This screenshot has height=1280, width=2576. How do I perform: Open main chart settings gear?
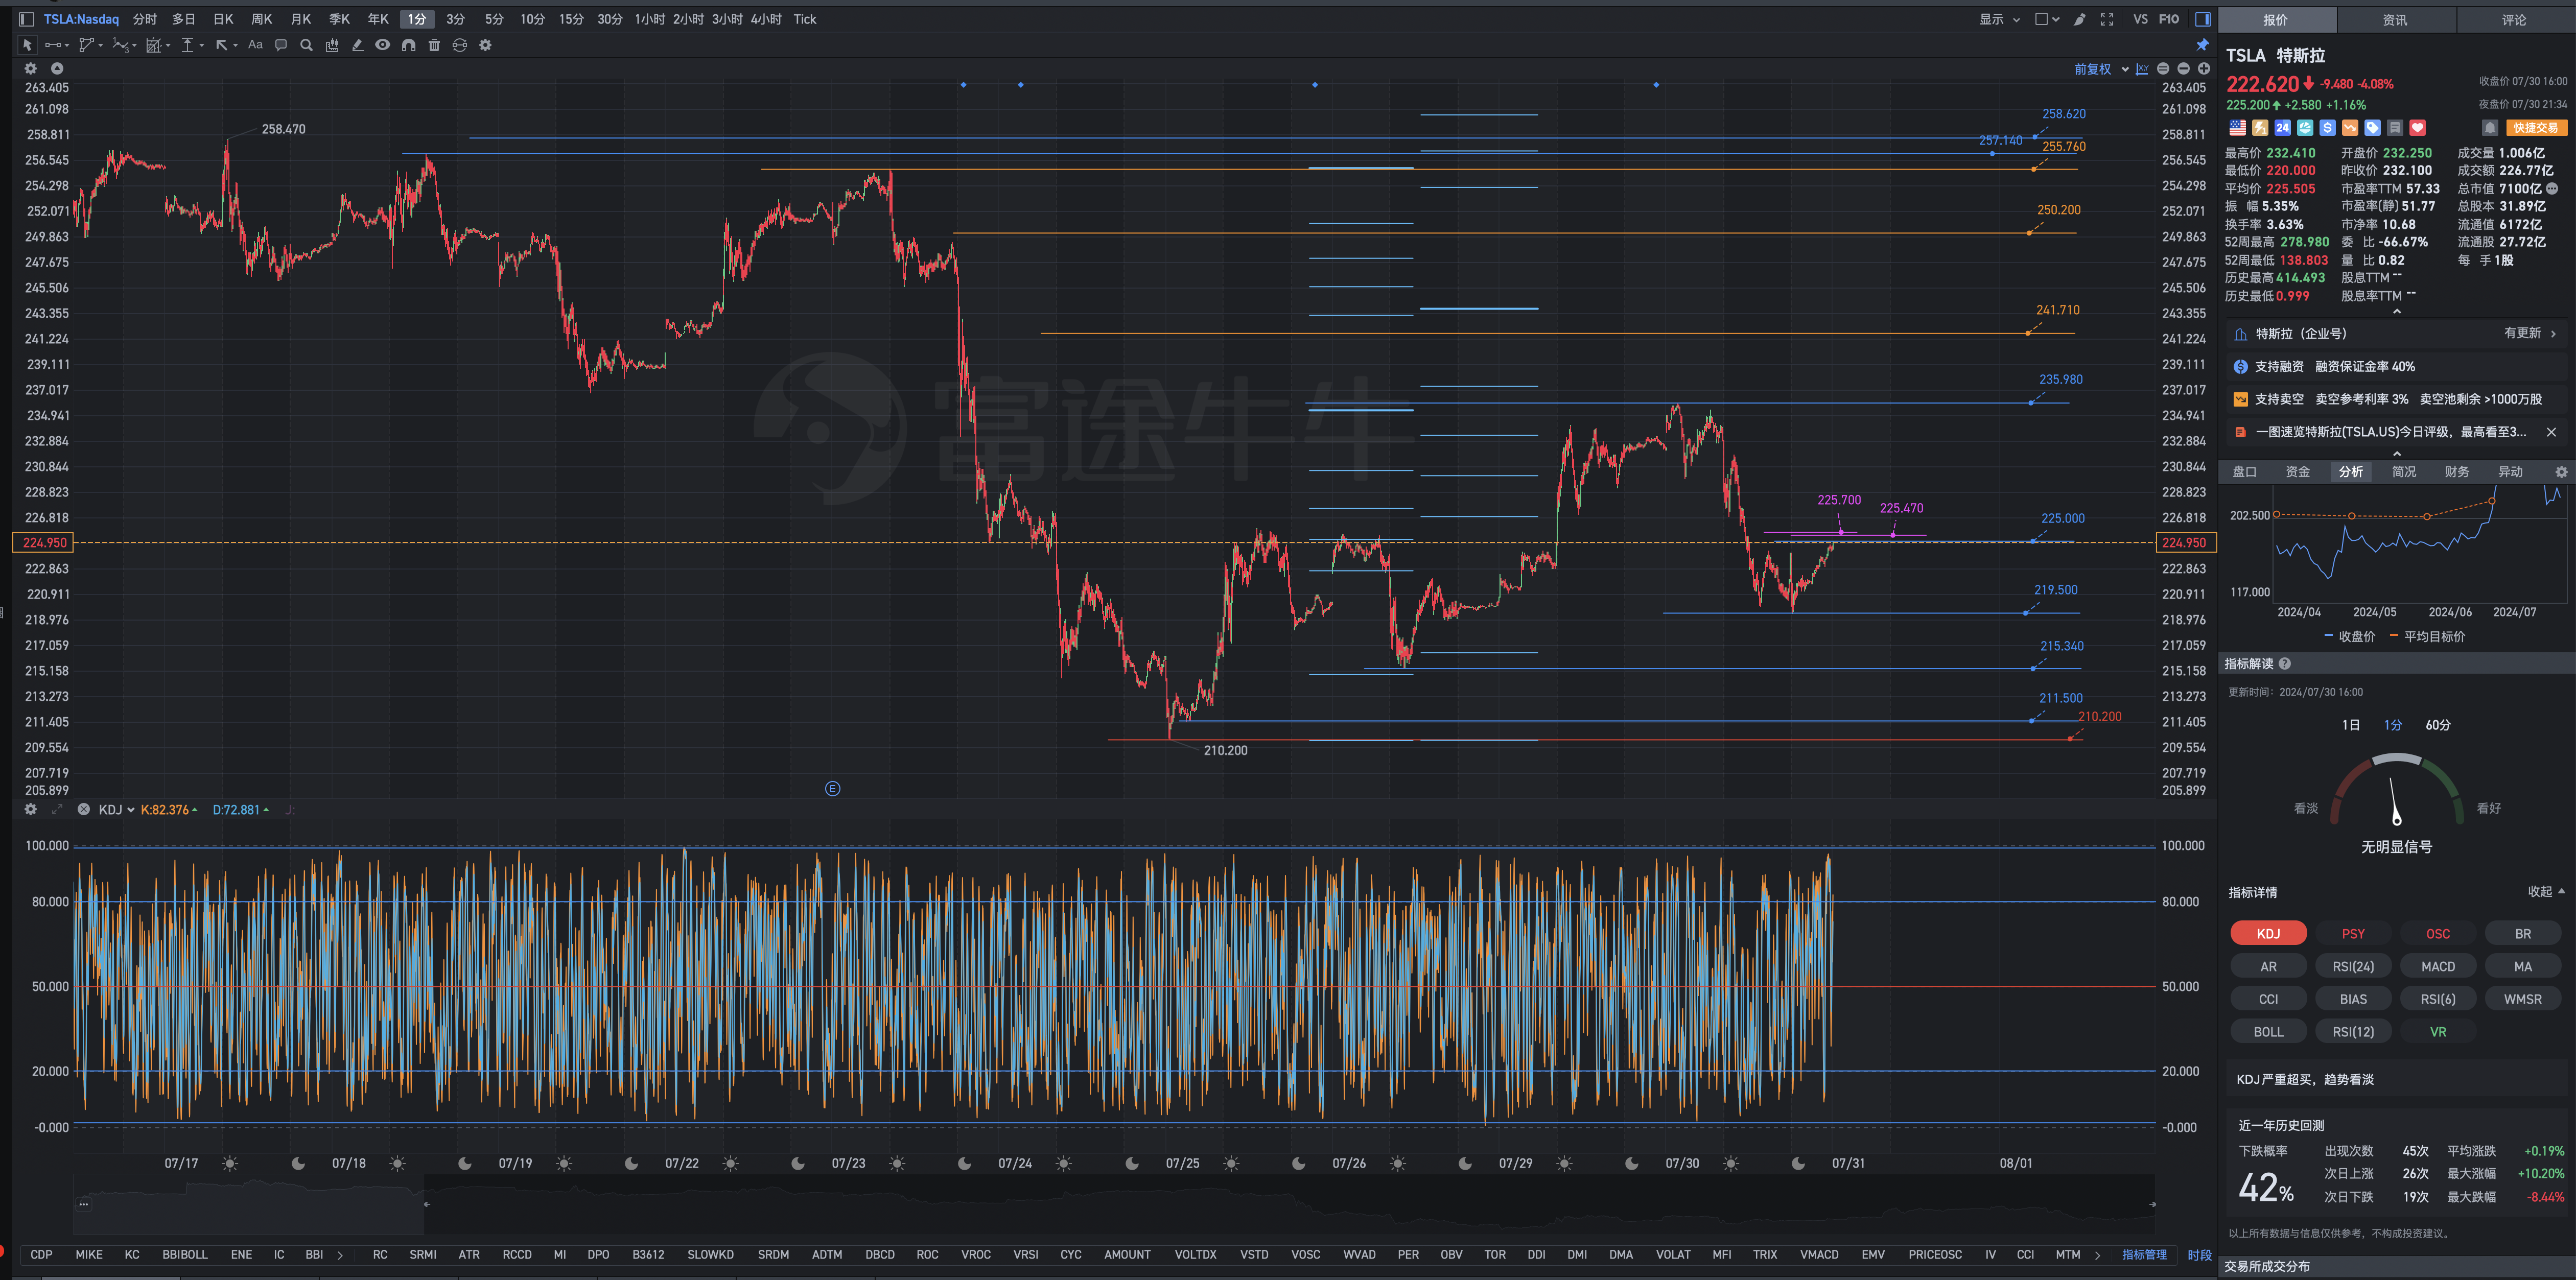coord(30,68)
